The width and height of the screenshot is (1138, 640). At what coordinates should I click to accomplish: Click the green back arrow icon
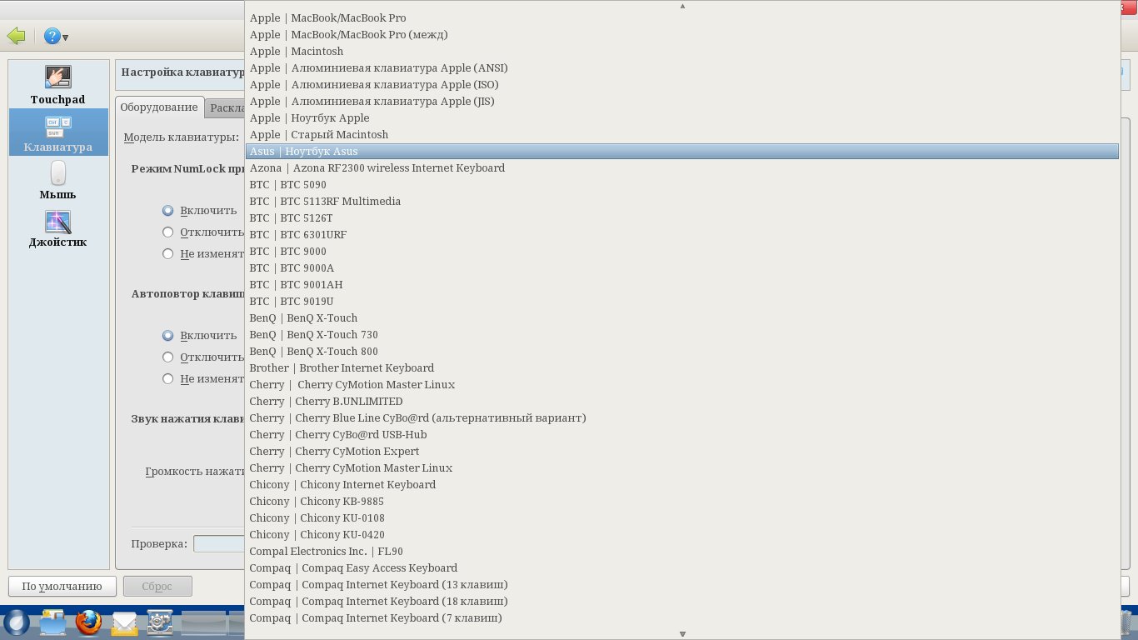click(16, 36)
